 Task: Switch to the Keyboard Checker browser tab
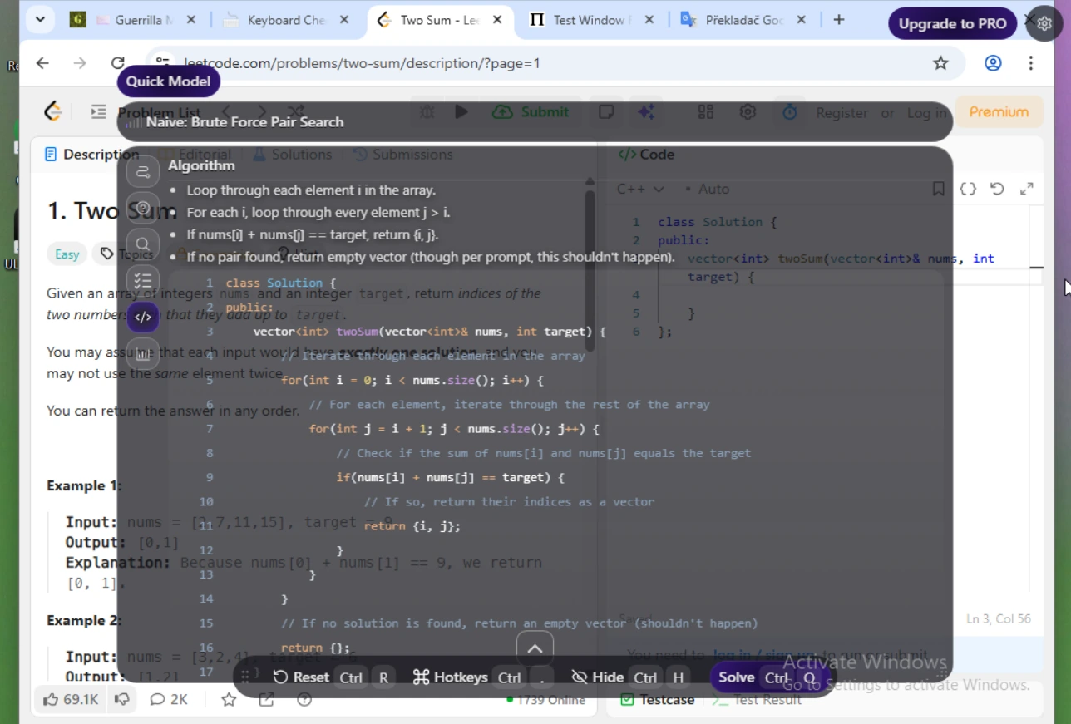tap(285, 20)
